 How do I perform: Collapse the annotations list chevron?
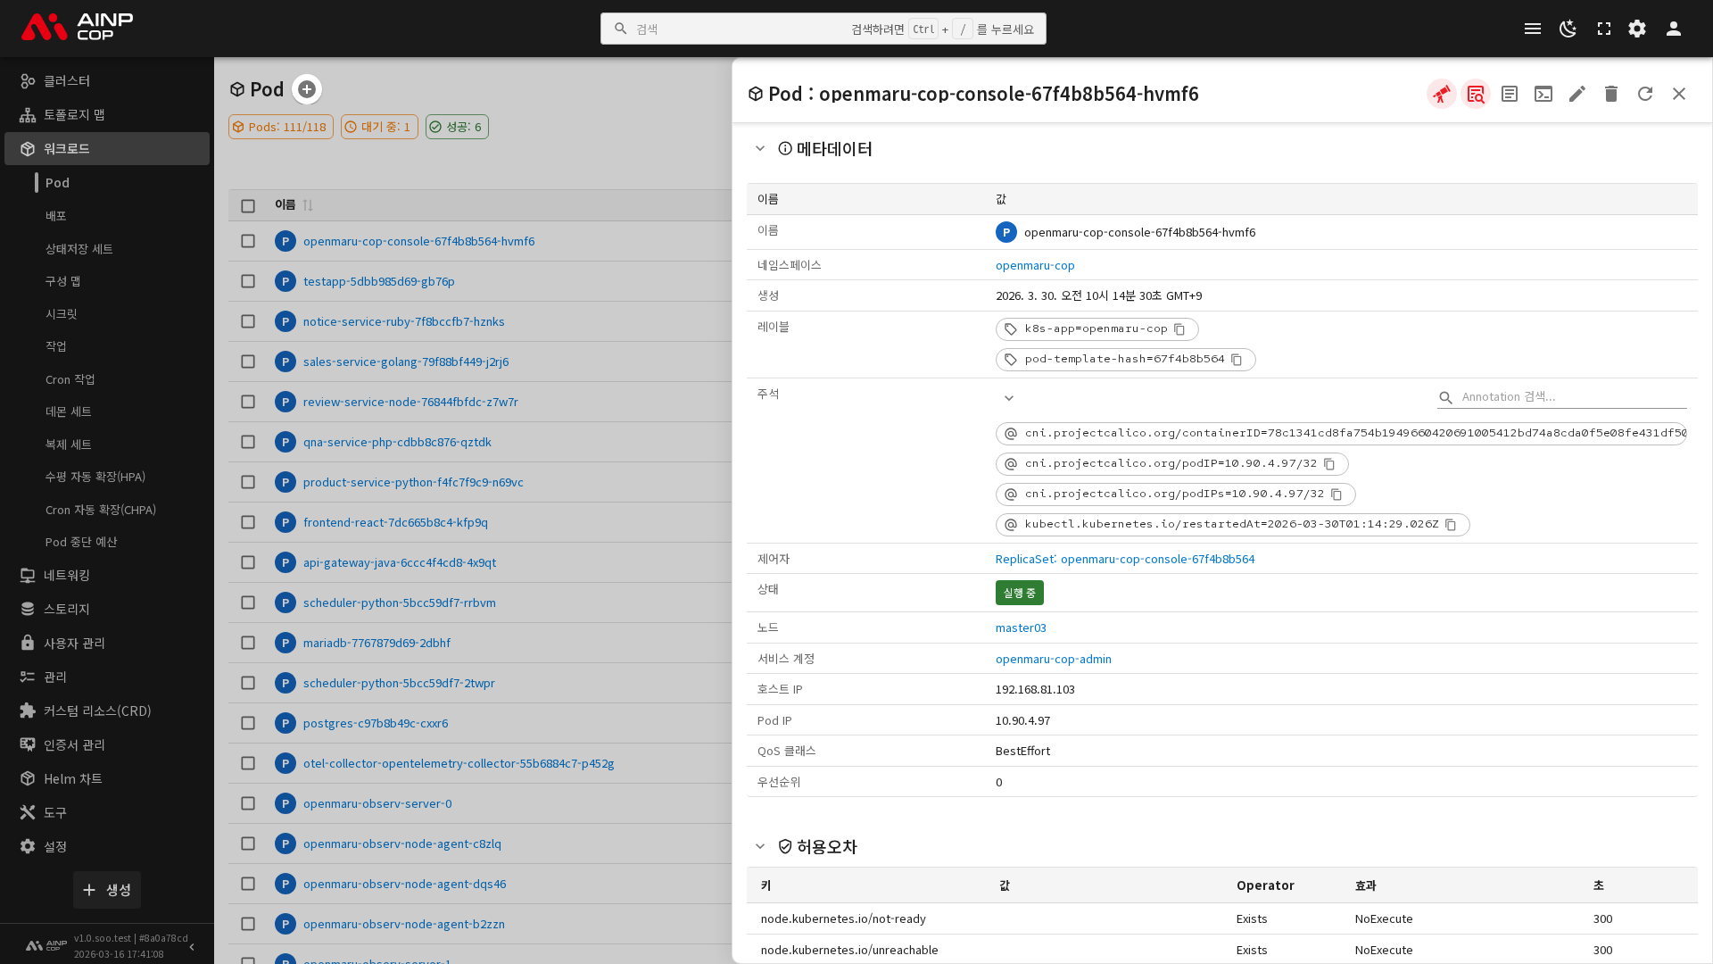(1009, 398)
